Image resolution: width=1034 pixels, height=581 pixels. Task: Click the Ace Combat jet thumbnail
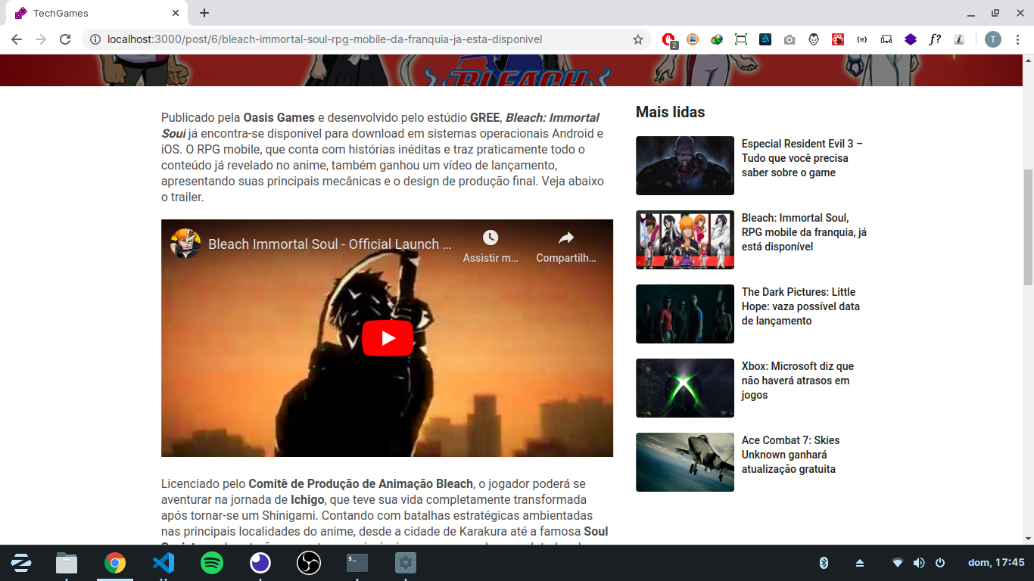685,462
